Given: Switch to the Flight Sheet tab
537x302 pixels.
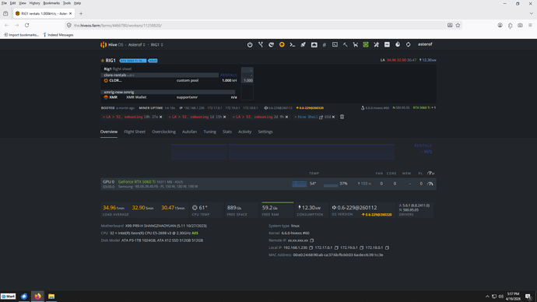Looking at the screenshot, I should [135, 132].
